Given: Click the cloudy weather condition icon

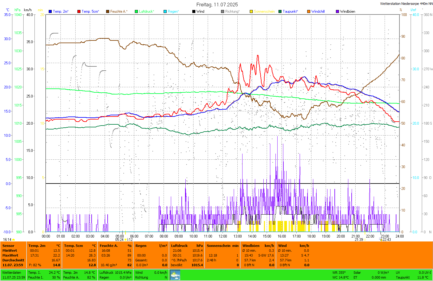Looking at the screenshot, I should pyautogui.click(x=175, y=275).
